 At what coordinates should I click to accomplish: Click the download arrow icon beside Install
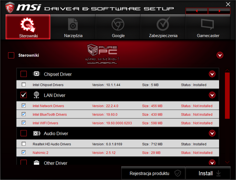(x=218, y=173)
